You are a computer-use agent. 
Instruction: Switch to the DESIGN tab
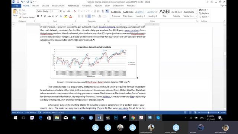pyautogui.click(x=45, y=6)
